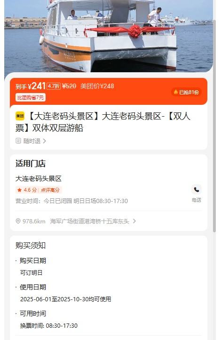Click the flame icon beside 已抢81份
Viewport: 221px width, 340px height.
click(176, 92)
